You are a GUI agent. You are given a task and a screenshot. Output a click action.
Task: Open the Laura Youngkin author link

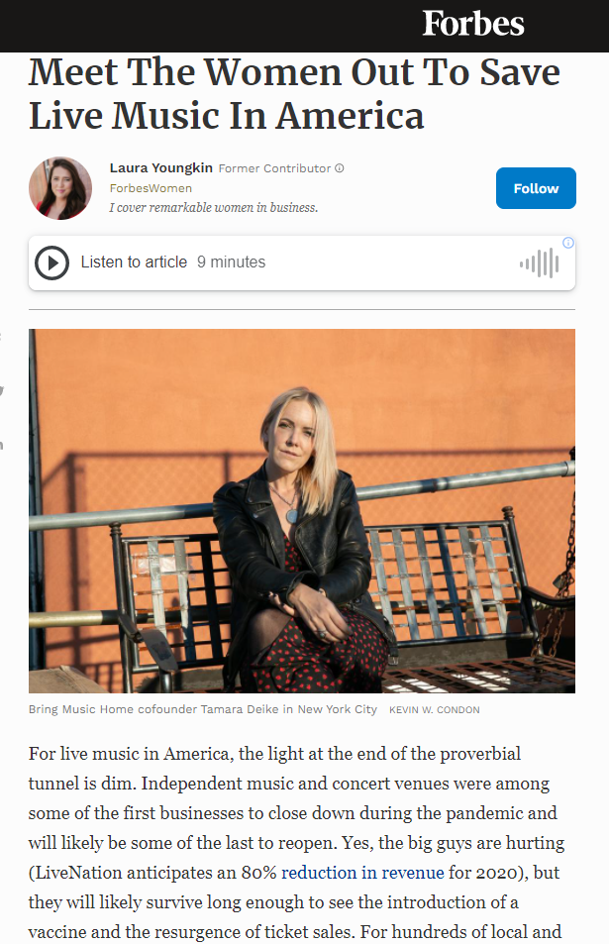tap(160, 168)
